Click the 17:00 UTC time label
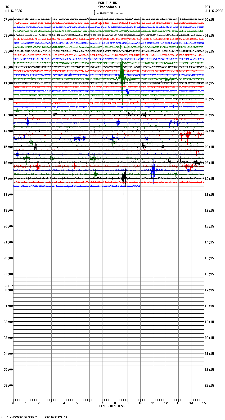225x420 pixels. tap(8, 179)
